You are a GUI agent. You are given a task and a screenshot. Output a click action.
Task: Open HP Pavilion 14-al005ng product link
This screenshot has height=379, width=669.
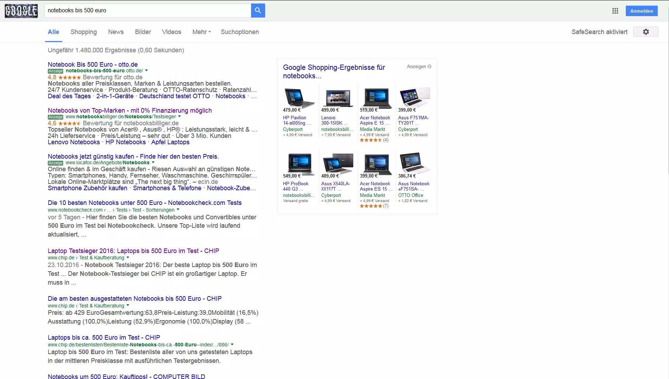click(x=296, y=120)
